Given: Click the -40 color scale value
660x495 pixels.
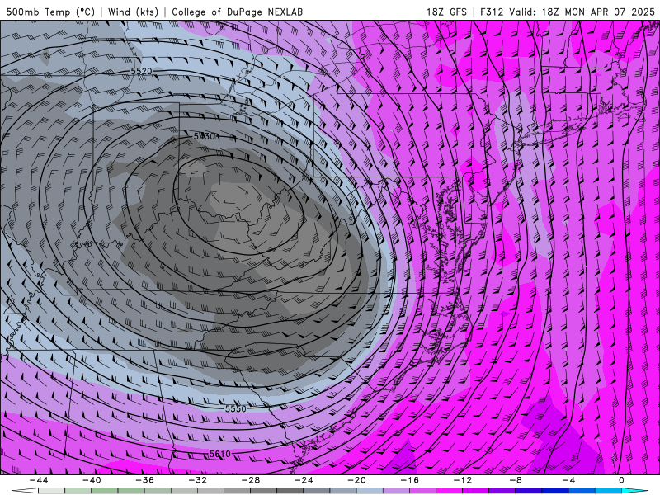Looking at the screenshot, I should pos(92,480).
